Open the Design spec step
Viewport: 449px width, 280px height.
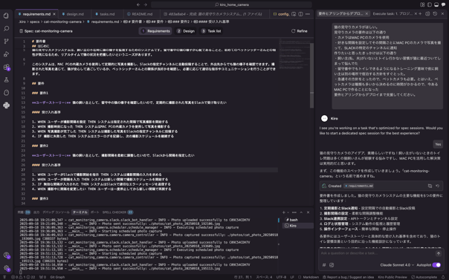186,31
